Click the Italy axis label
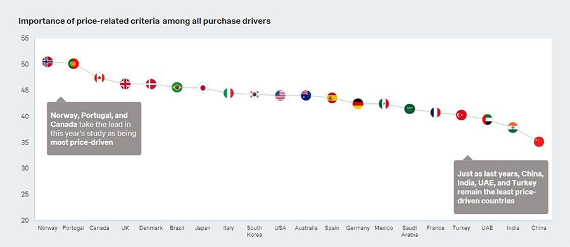Screen dimensions: 570x247 click(x=229, y=228)
